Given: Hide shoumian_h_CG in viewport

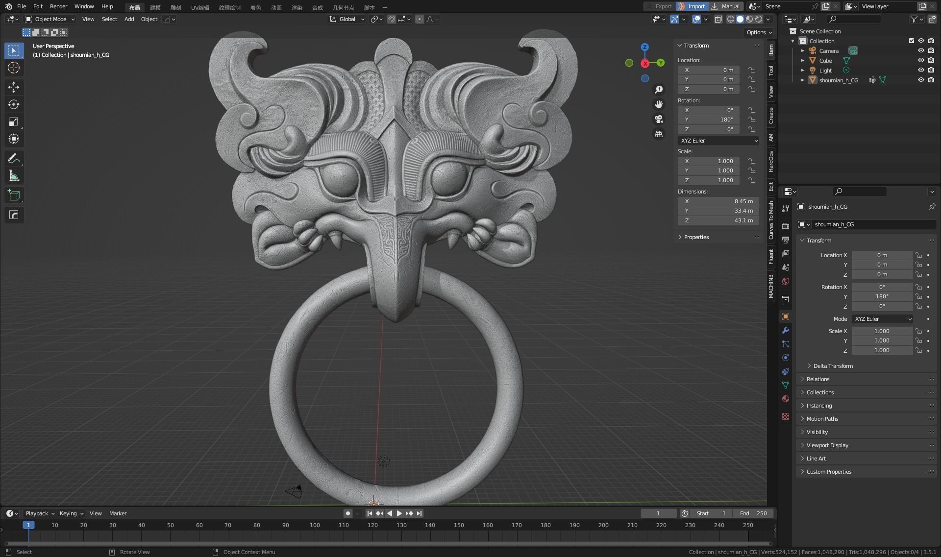Looking at the screenshot, I should pos(921,80).
